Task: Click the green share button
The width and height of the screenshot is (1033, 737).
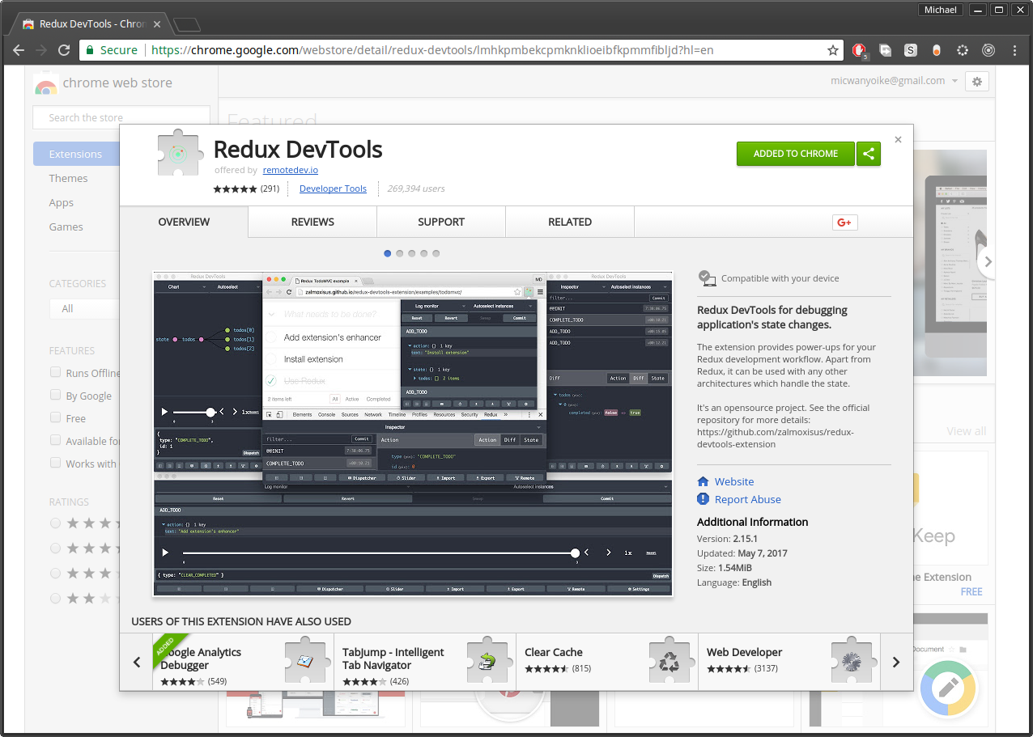Action: click(869, 154)
